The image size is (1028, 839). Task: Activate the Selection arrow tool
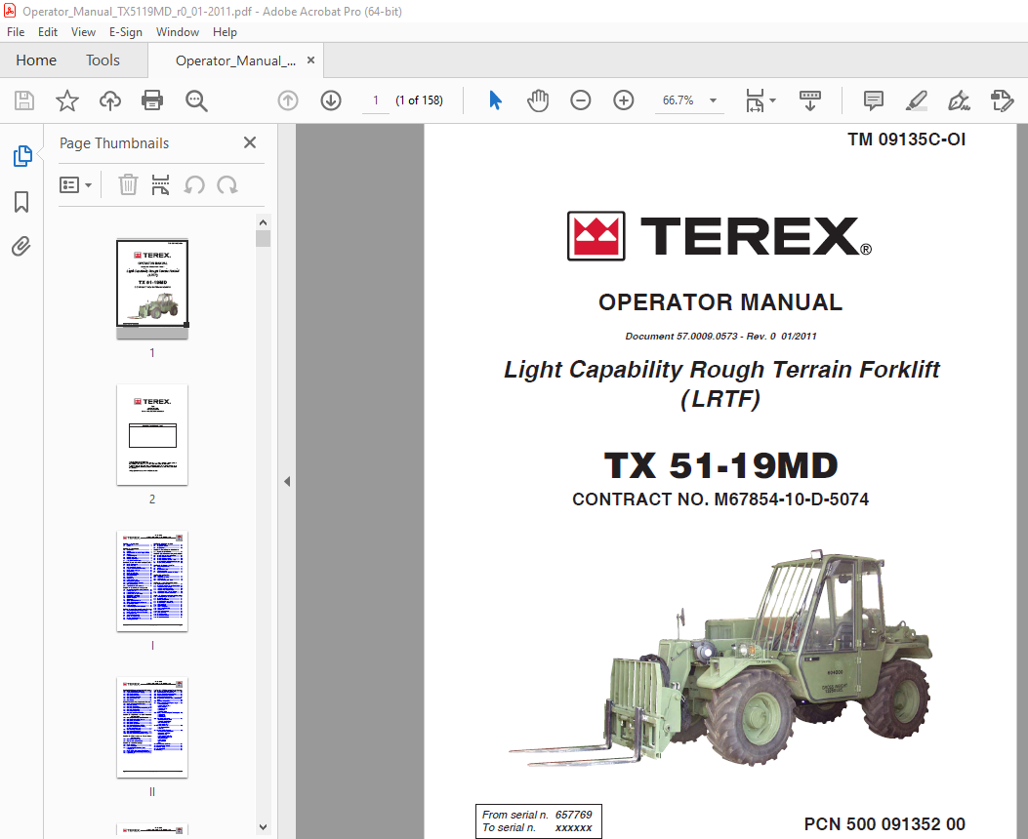pos(495,100)
